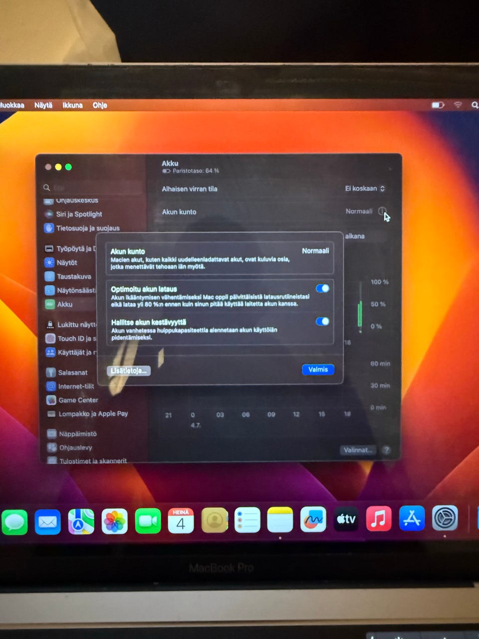Open Mail from the Dock
The width and height of the screenshot is (479, 639).
tap(47, 522)
